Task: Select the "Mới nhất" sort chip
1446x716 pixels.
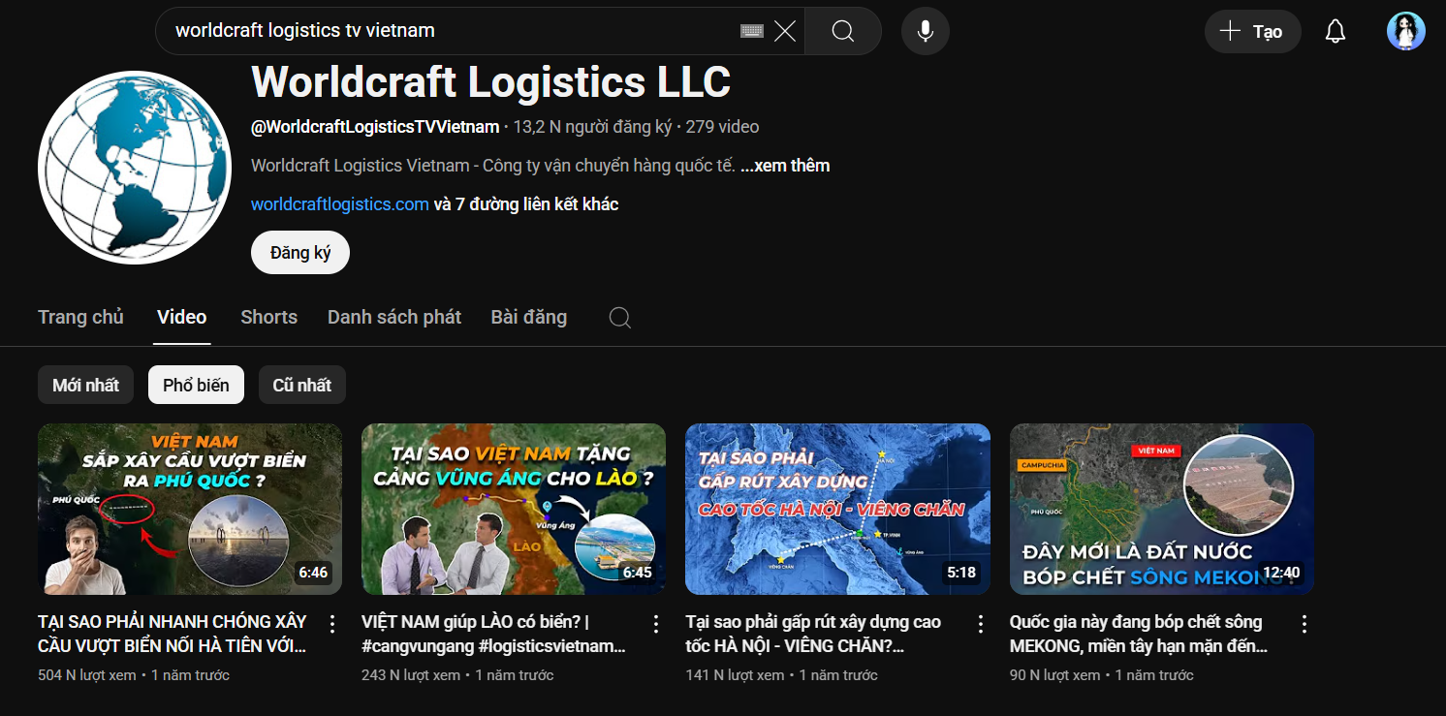Action: coord(85,385)
